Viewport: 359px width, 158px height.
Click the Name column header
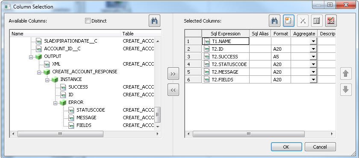pyautogui.click(x=65, y=34)
